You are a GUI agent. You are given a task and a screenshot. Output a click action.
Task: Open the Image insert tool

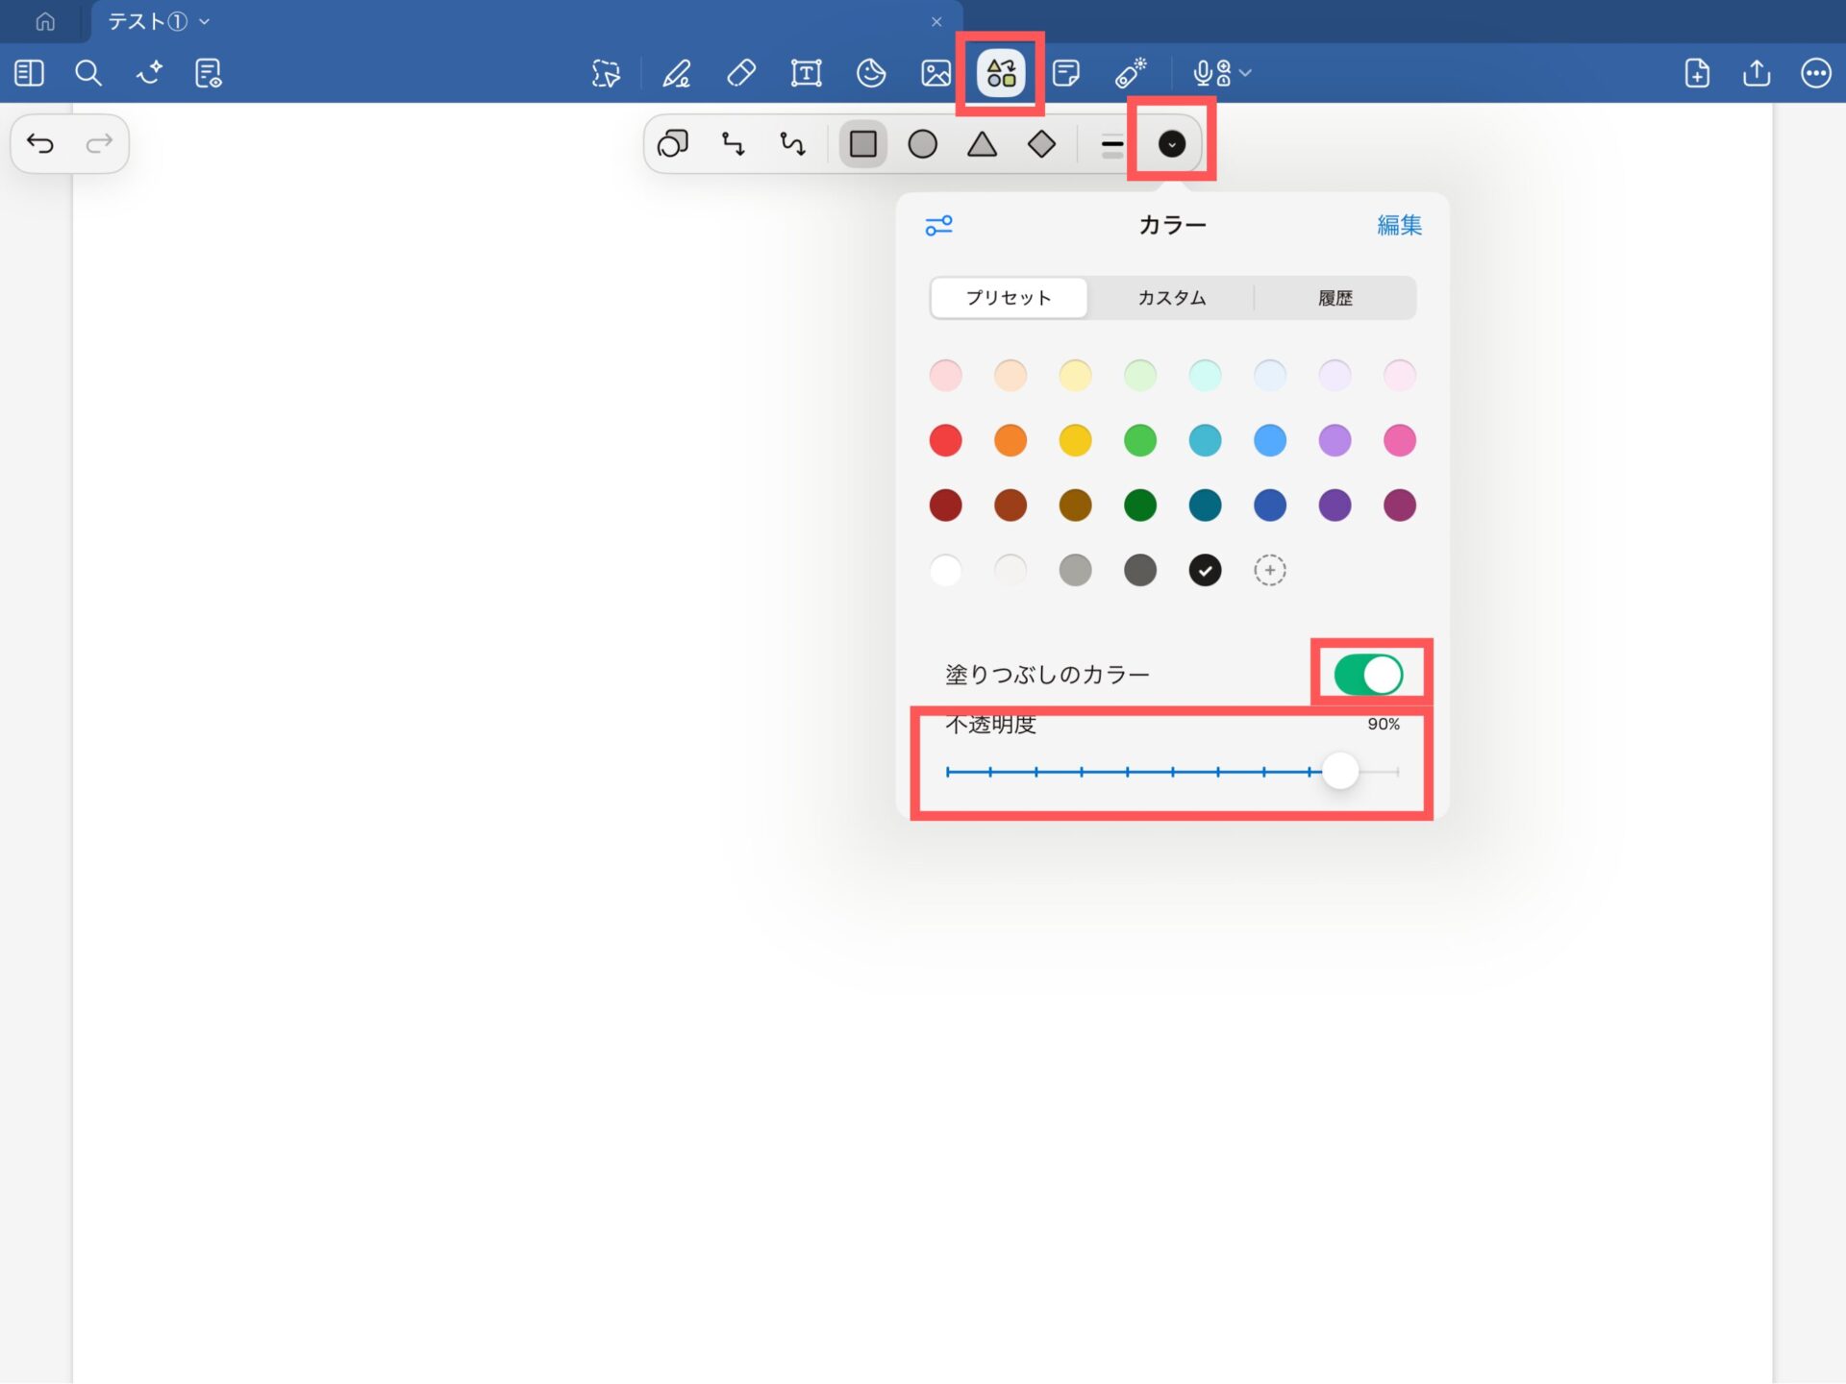(935, 73)
